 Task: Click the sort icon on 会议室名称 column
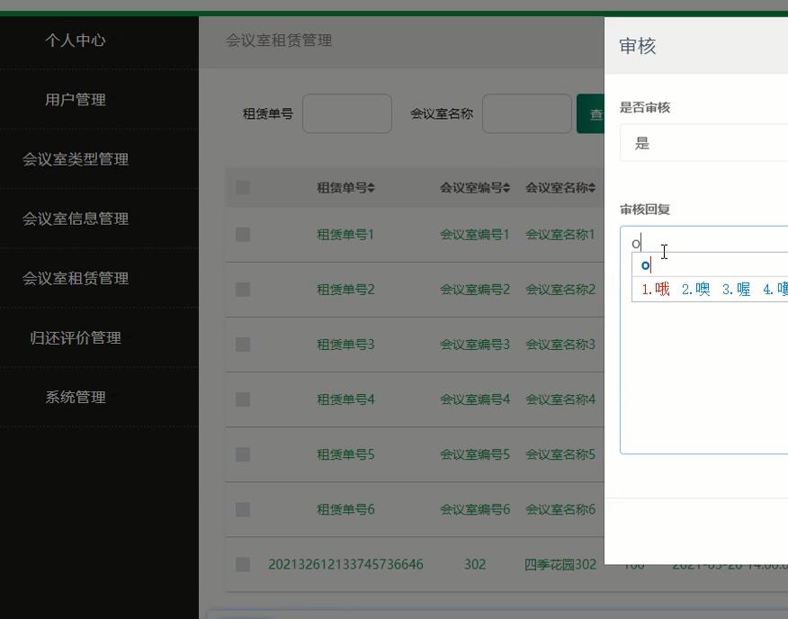594,188
